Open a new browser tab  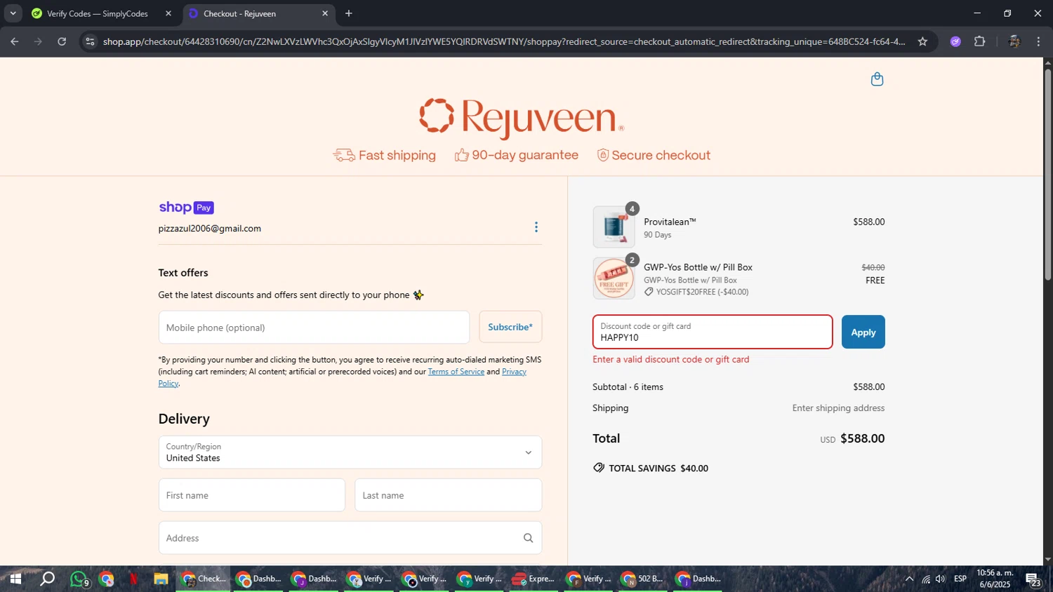(349, 13)
